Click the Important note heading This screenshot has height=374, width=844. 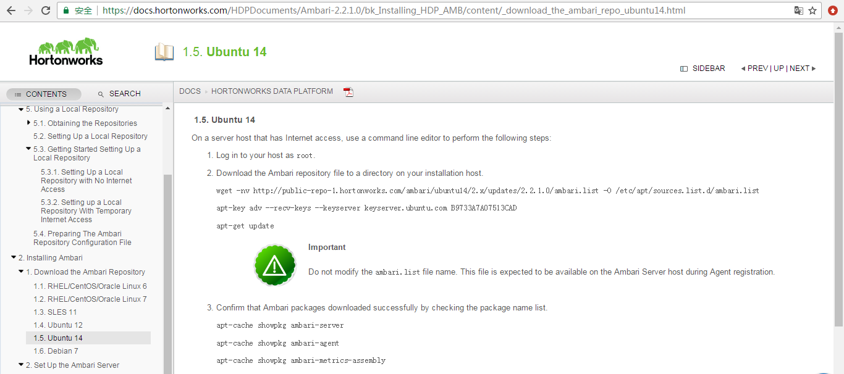tap(327, 247)
